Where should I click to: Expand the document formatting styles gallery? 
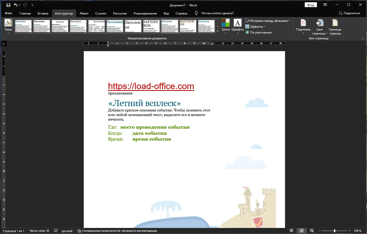click(x=218, y=31)
